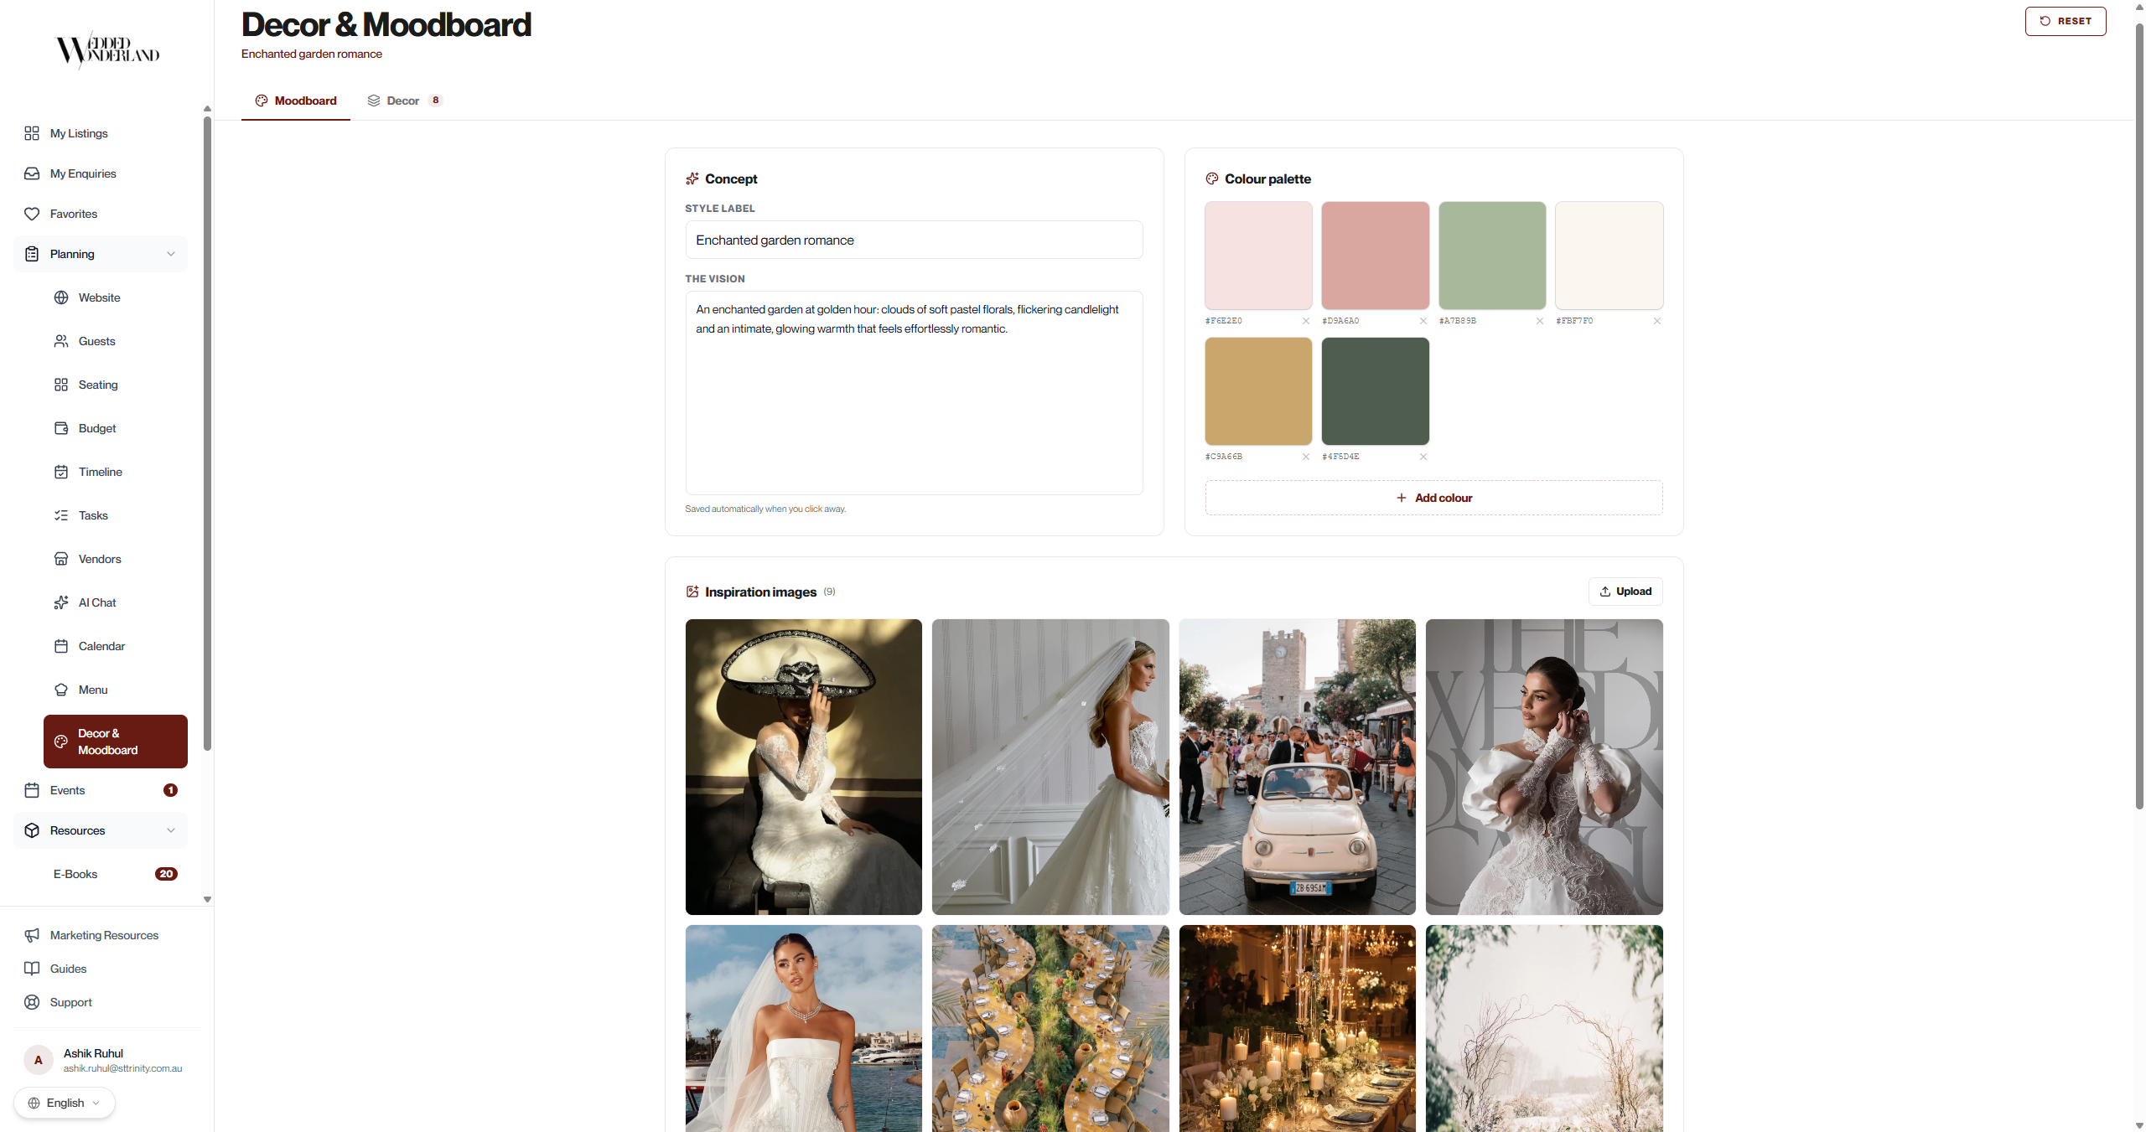Image resolution: width=2146 pixels, height=1132 pixels.
Task: Open the Support link text
Action: 71,1002
